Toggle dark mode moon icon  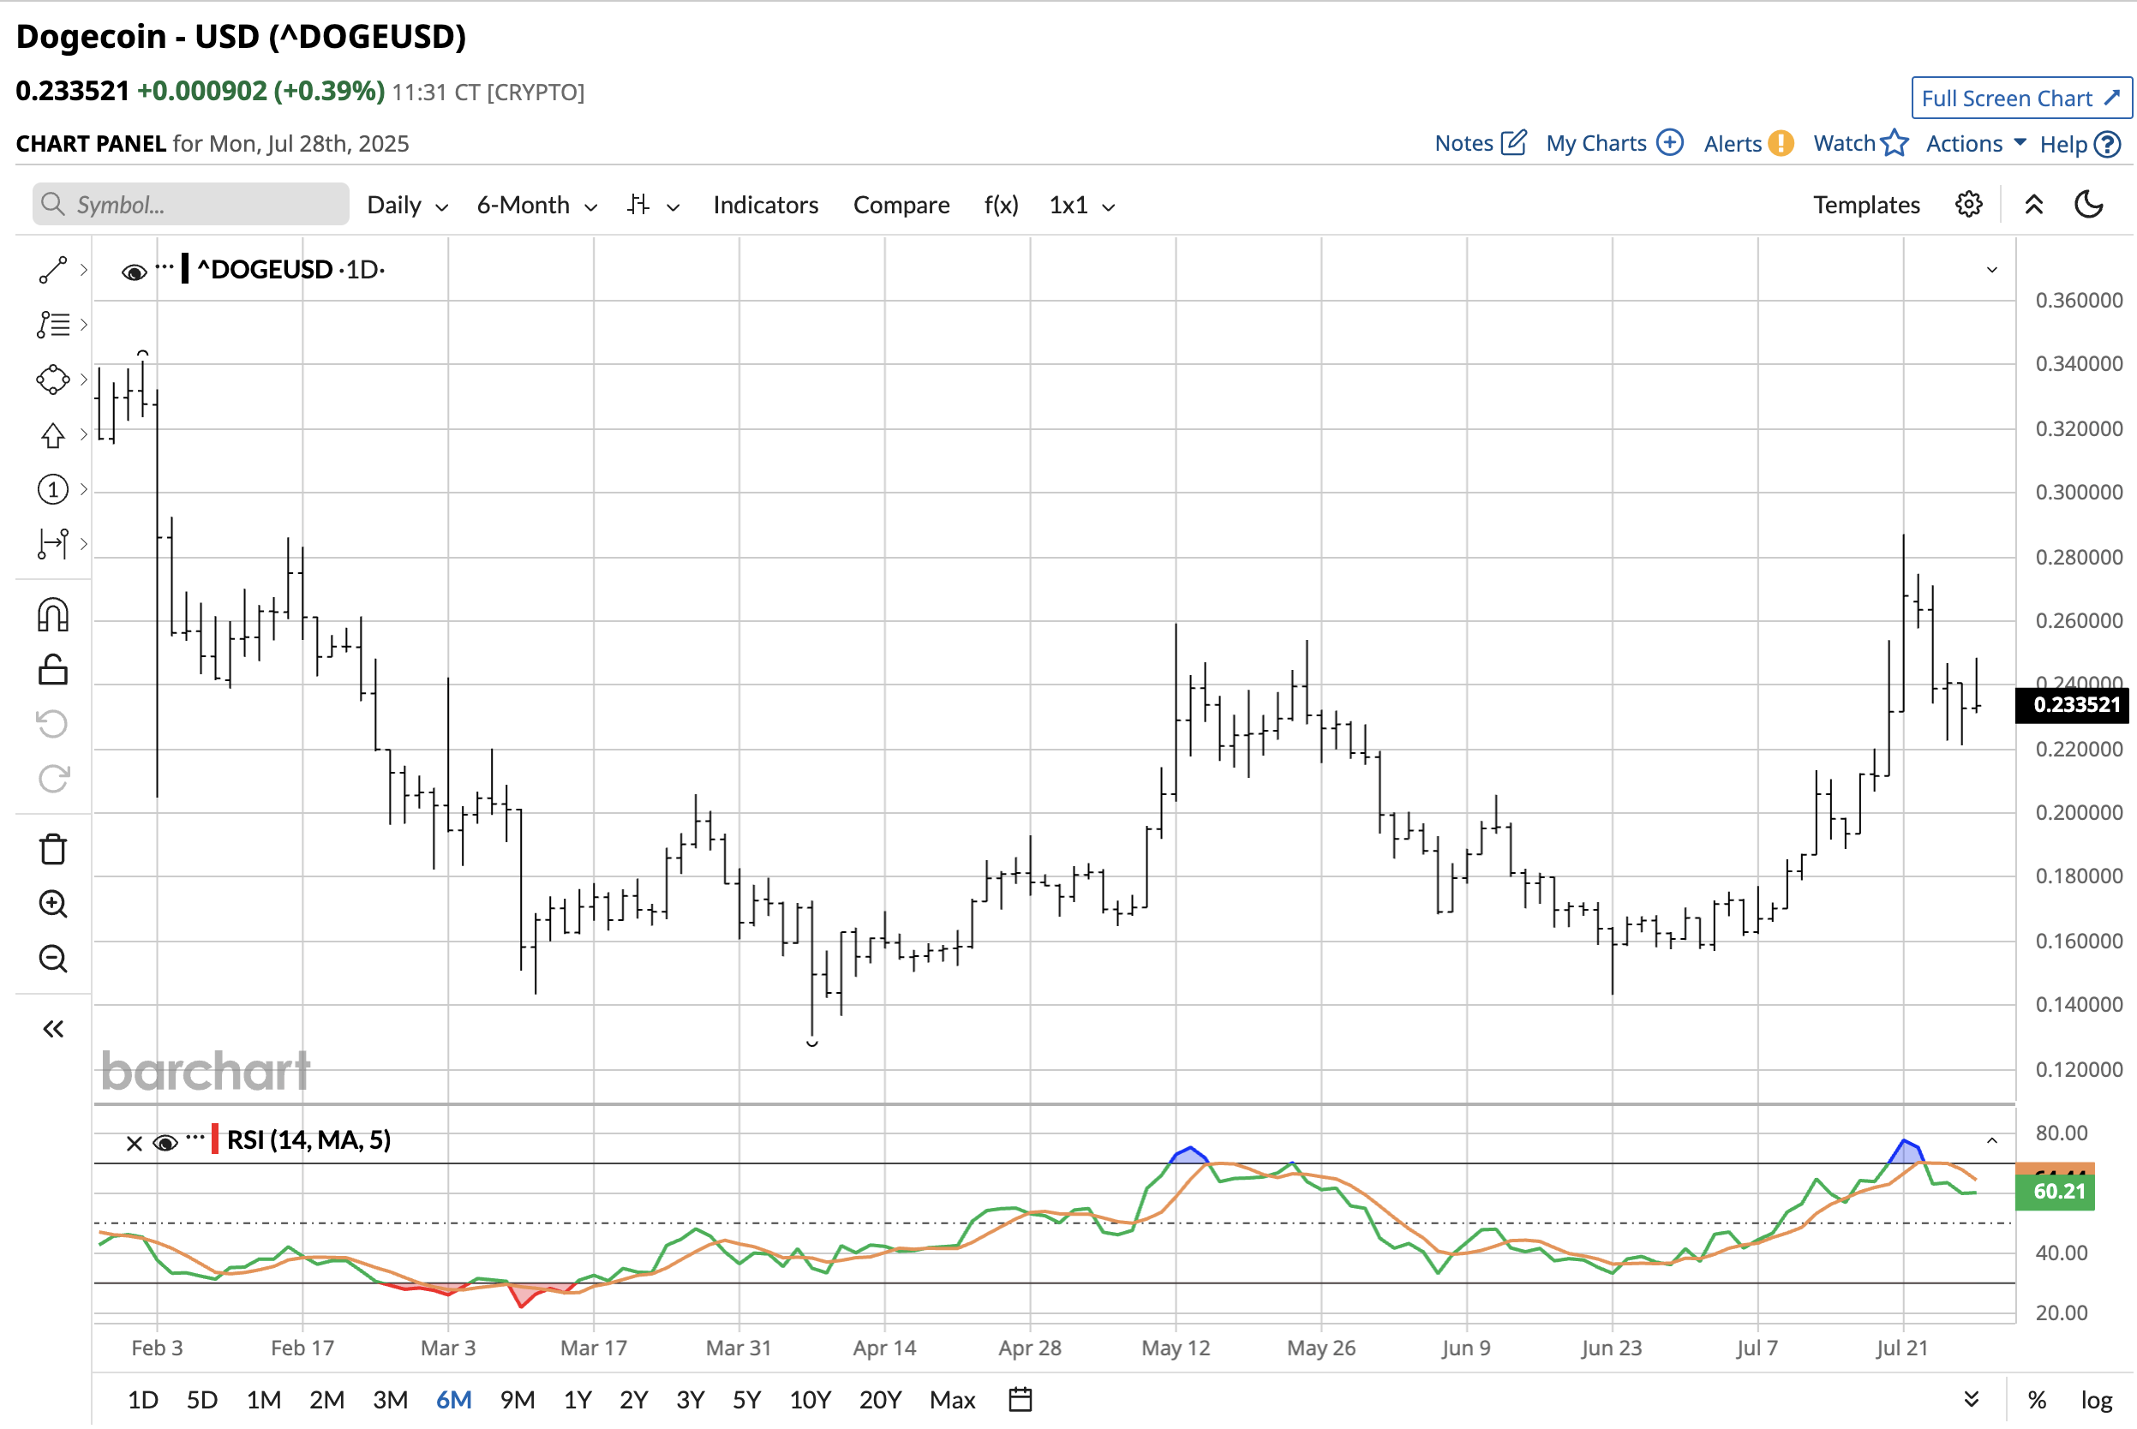(2089, 204)
